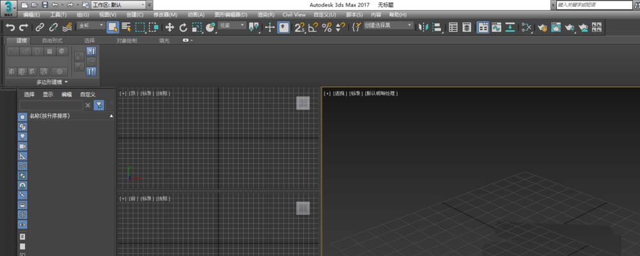The image size is (640, 256).
Task: Toggle the scene explorer filter button
Action: 99,105
